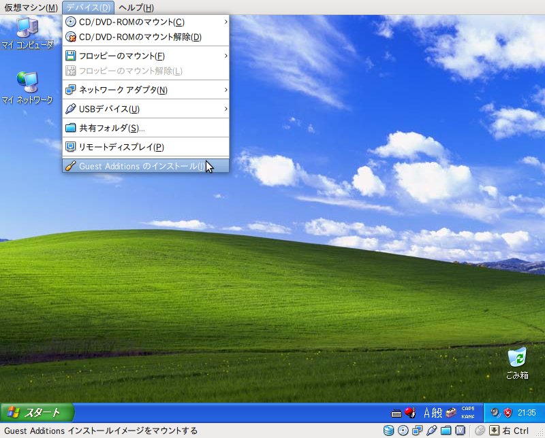Expand USBデバイス submenu arrow
The image size is (545, 438).
click(225, 109)
